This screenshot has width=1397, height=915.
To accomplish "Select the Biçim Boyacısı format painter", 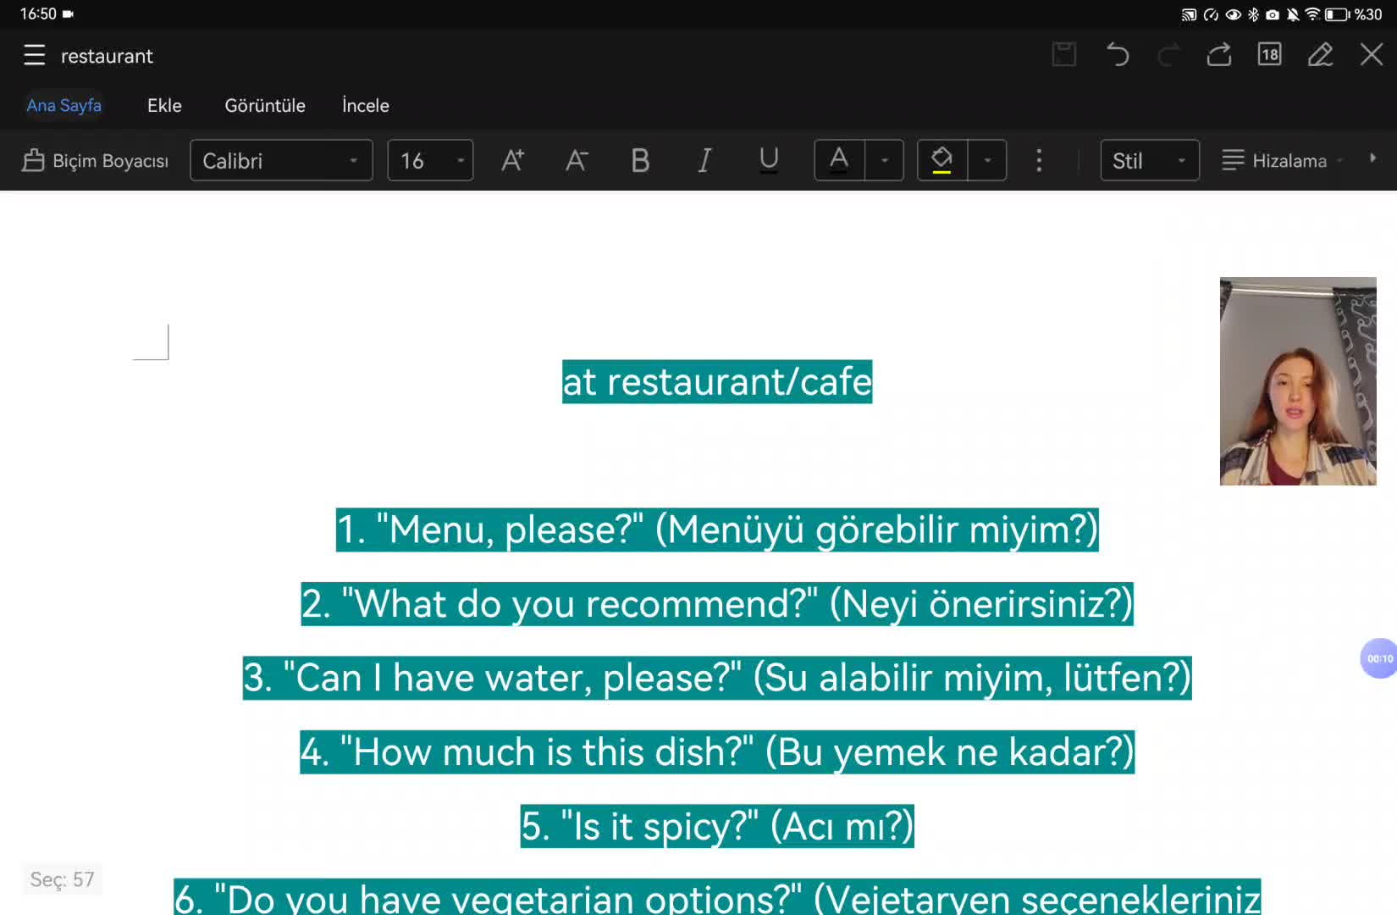I will click(x=96, y=160).
